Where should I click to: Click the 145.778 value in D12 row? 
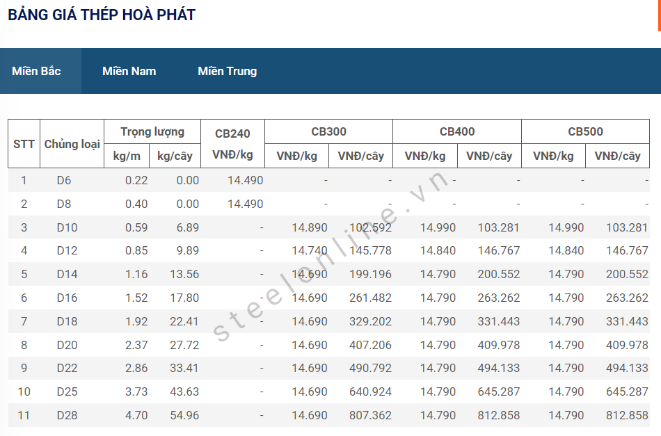(371, 250)
